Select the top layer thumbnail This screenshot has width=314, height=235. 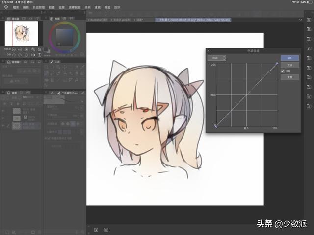(x=17, y=111)
